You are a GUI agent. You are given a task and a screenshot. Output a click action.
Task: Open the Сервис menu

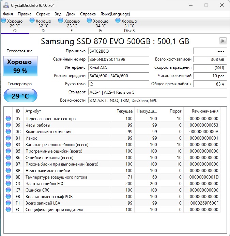(x=43, y=14)
